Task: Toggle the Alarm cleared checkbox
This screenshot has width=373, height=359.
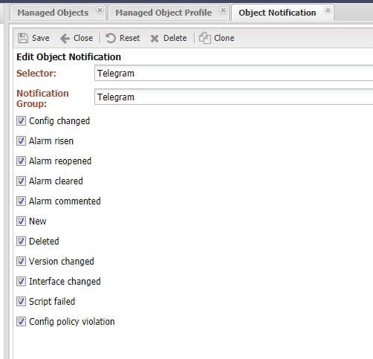Action: point(21,181)
